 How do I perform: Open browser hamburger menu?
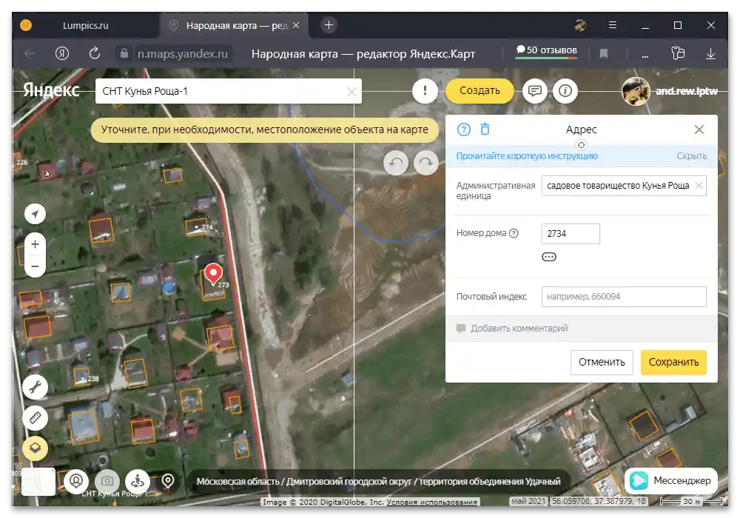point(613,25)
